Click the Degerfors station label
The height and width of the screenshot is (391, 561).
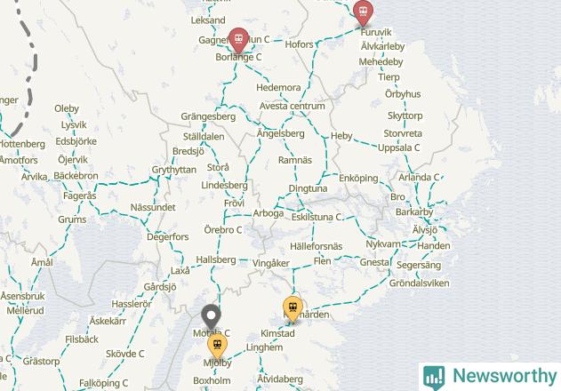[168, 236]
